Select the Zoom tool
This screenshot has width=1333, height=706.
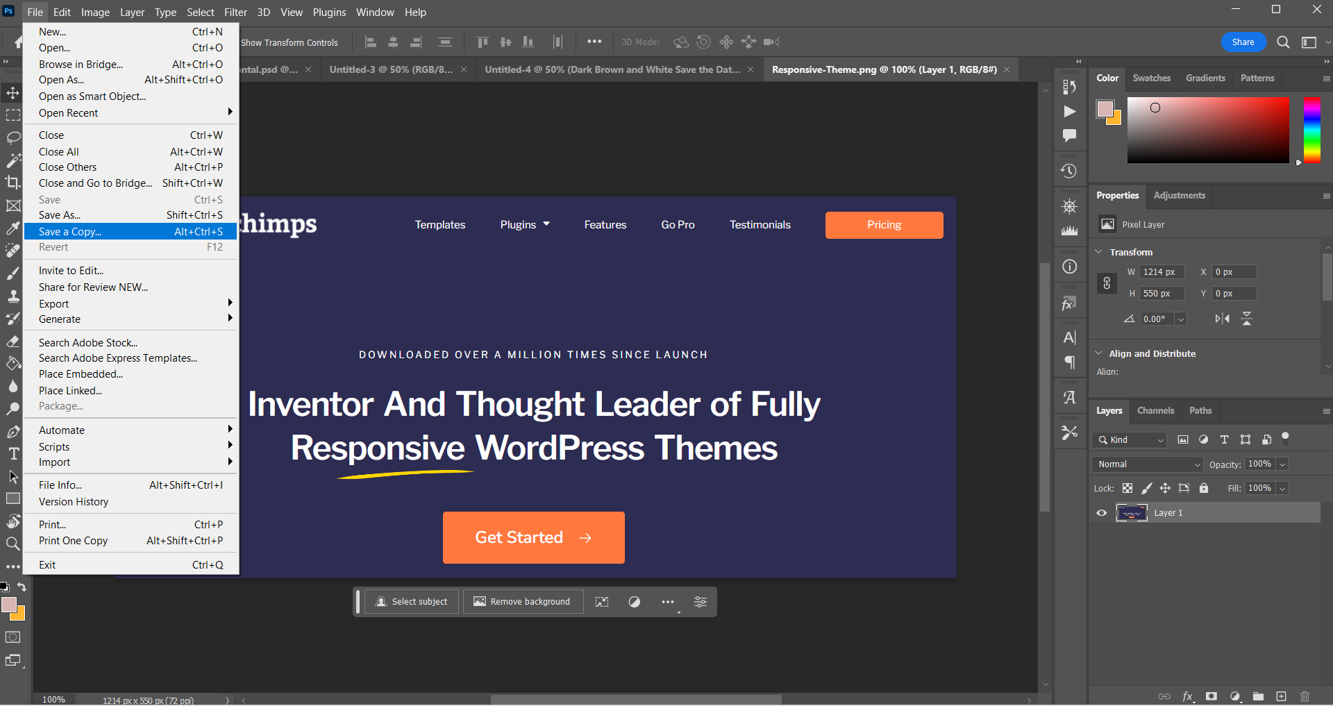[x=12, y=544]
